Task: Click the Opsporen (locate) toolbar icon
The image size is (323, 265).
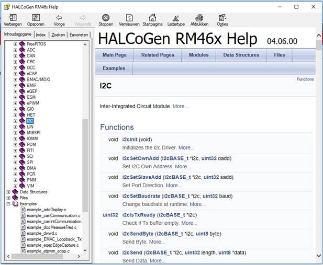Action: coord(36,18)
